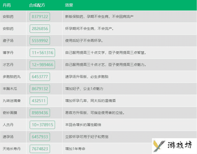197x154 pixels.
Task: Select recipe code 432511
Action: 39,101
